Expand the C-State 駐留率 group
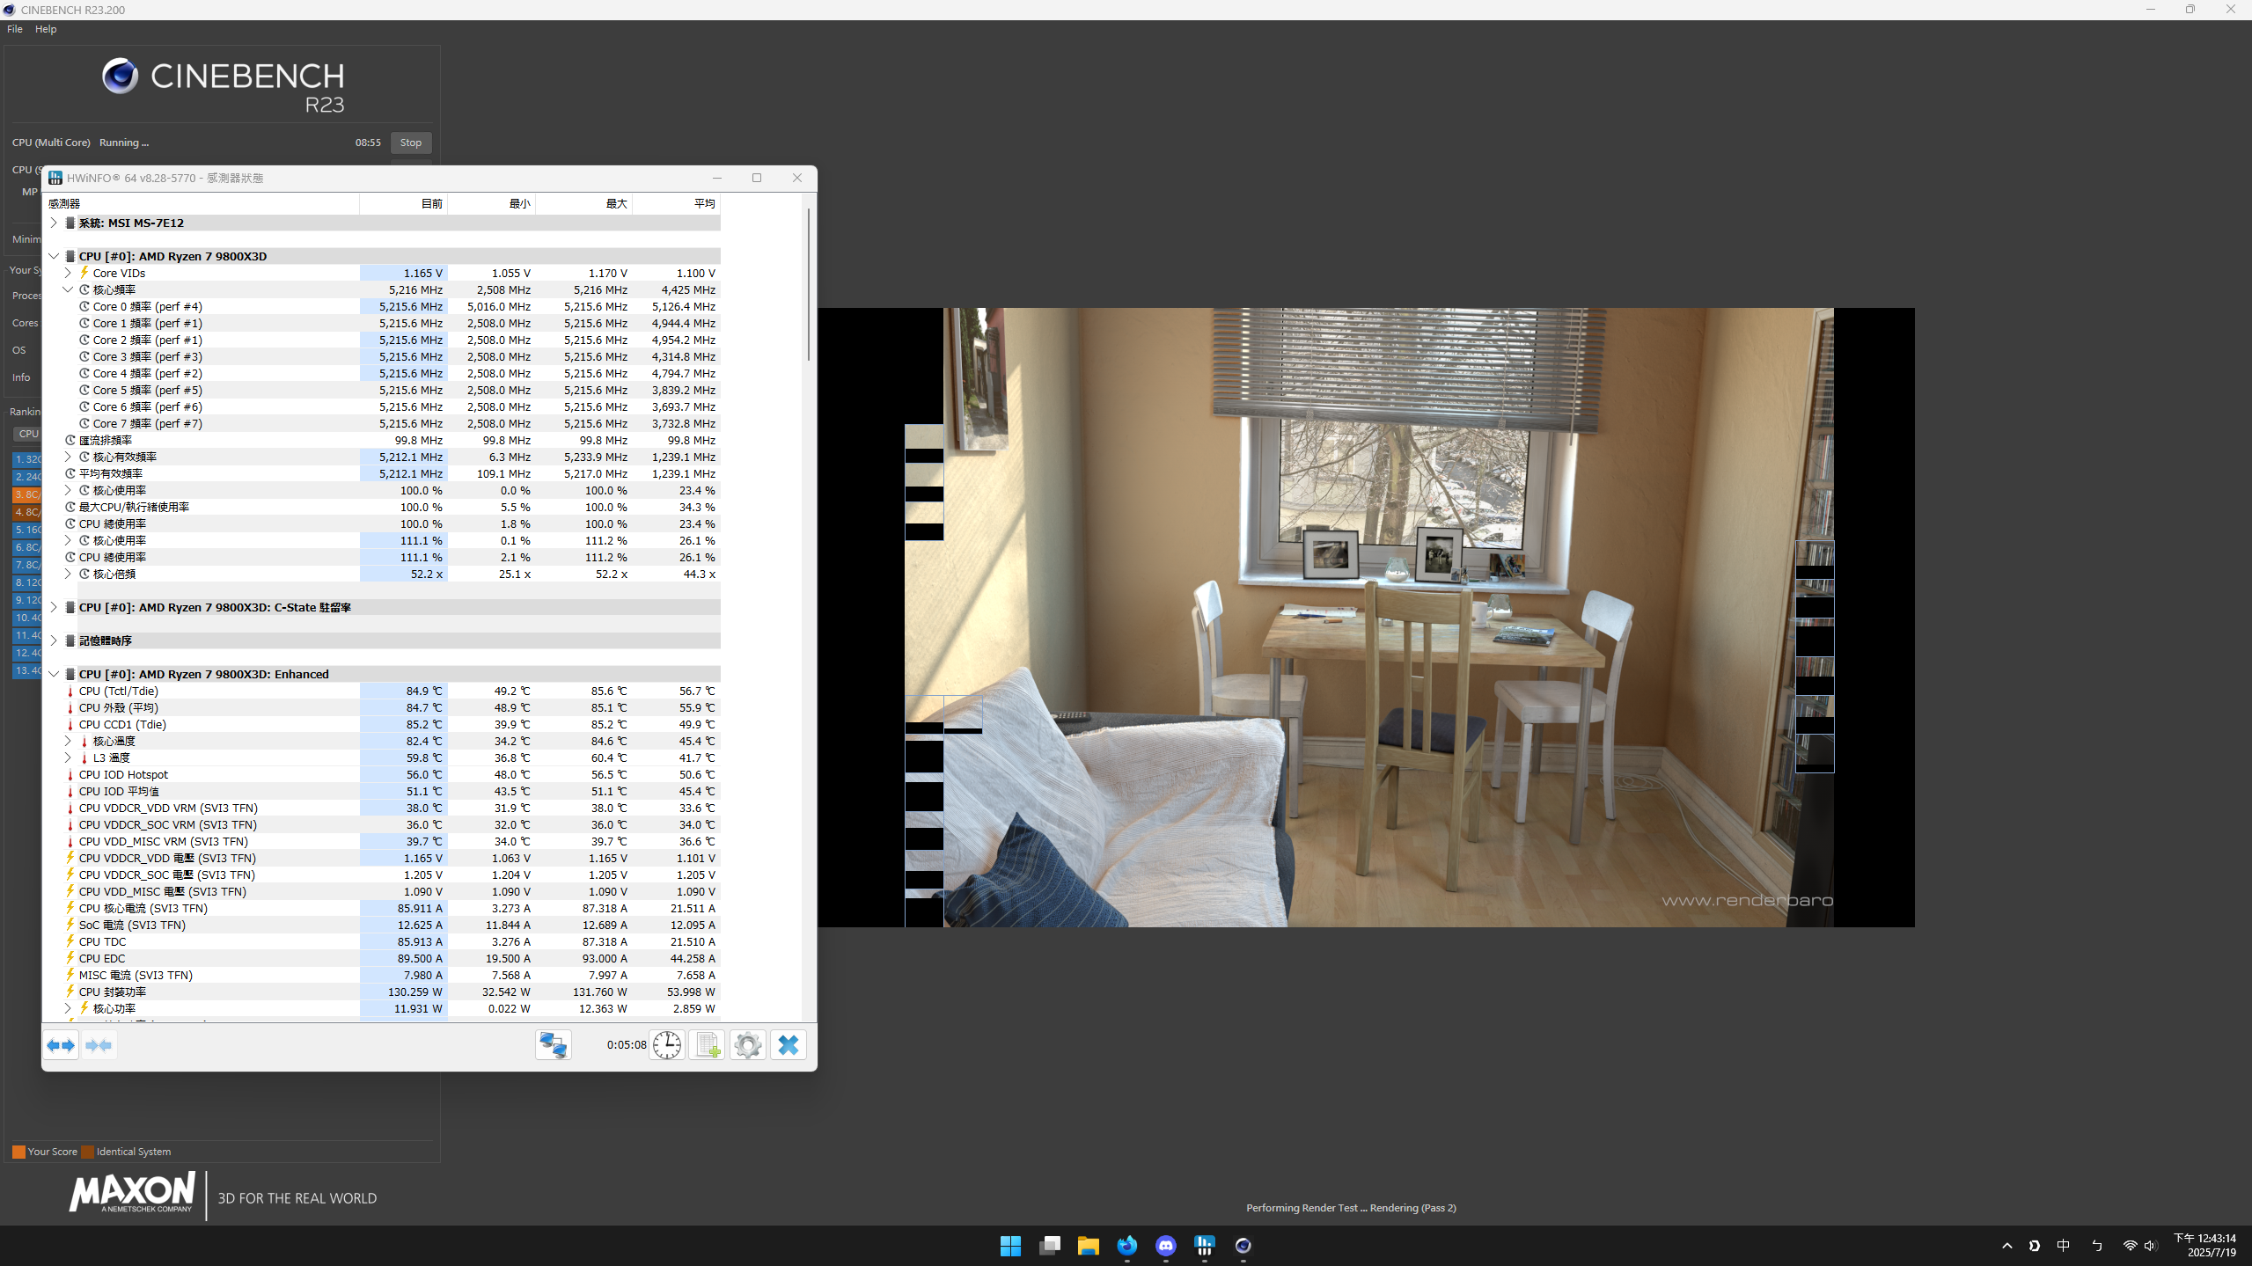The width and height of the screenshot is (2252, 1266). tap(54, 607)
